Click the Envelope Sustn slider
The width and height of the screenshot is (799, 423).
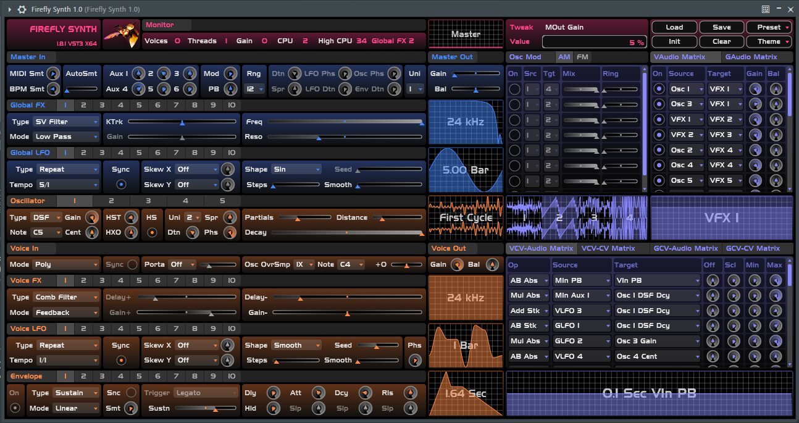(x=206, y=408)
